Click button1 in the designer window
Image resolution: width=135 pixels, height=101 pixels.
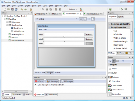pyautogui.click(x=89, y=35)
